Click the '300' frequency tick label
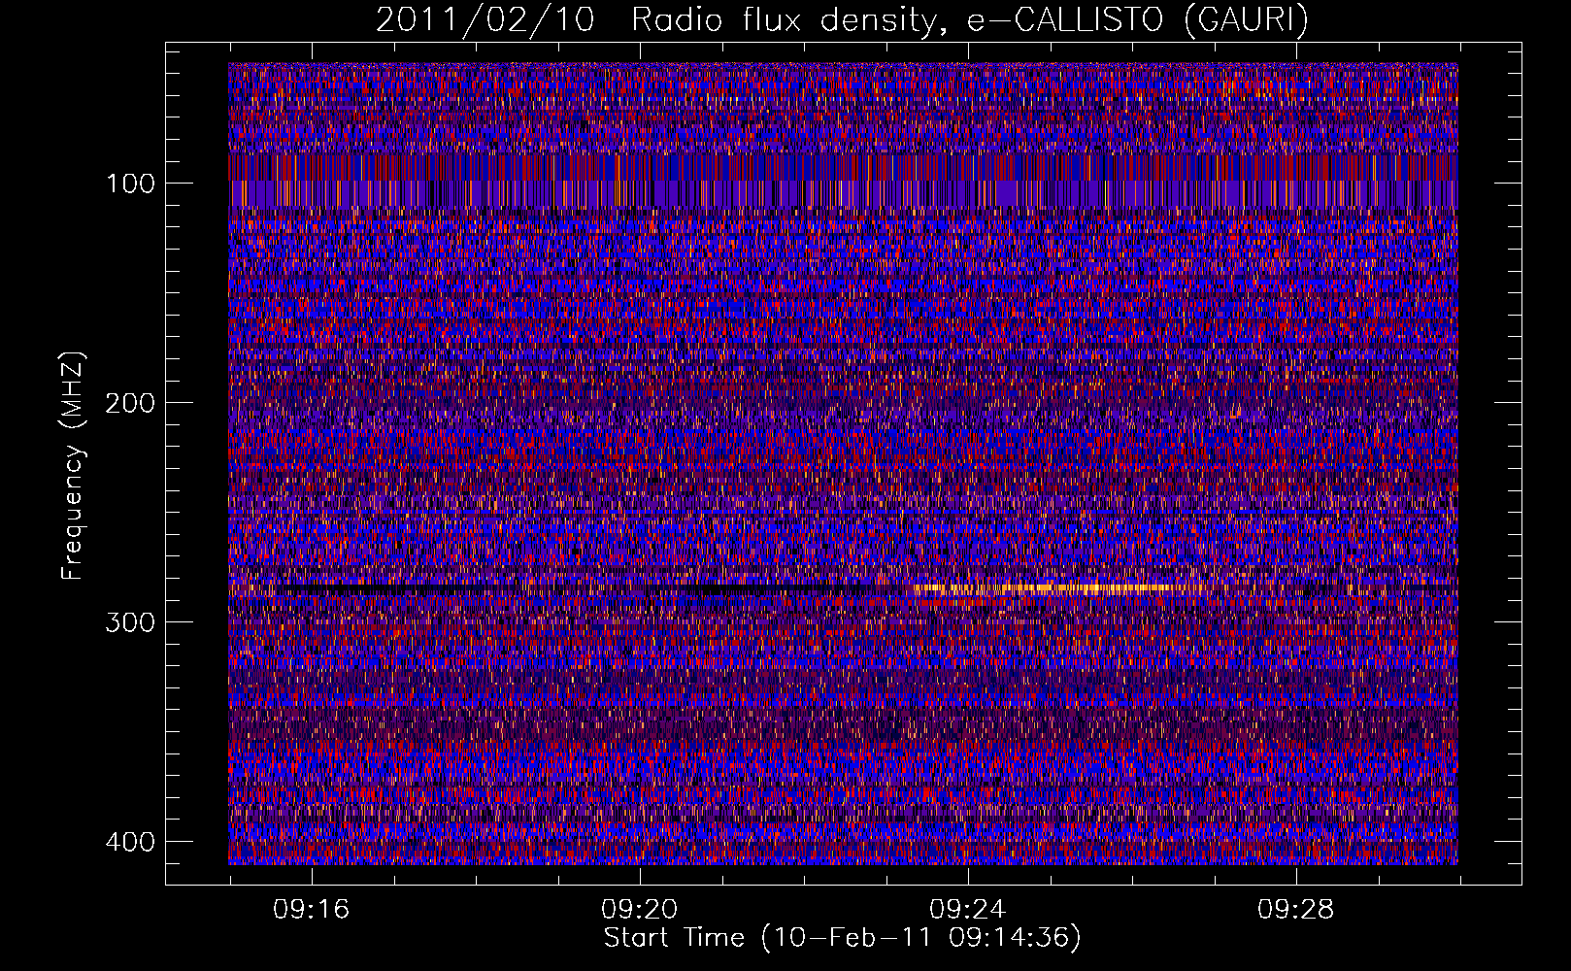 point(130,622)
